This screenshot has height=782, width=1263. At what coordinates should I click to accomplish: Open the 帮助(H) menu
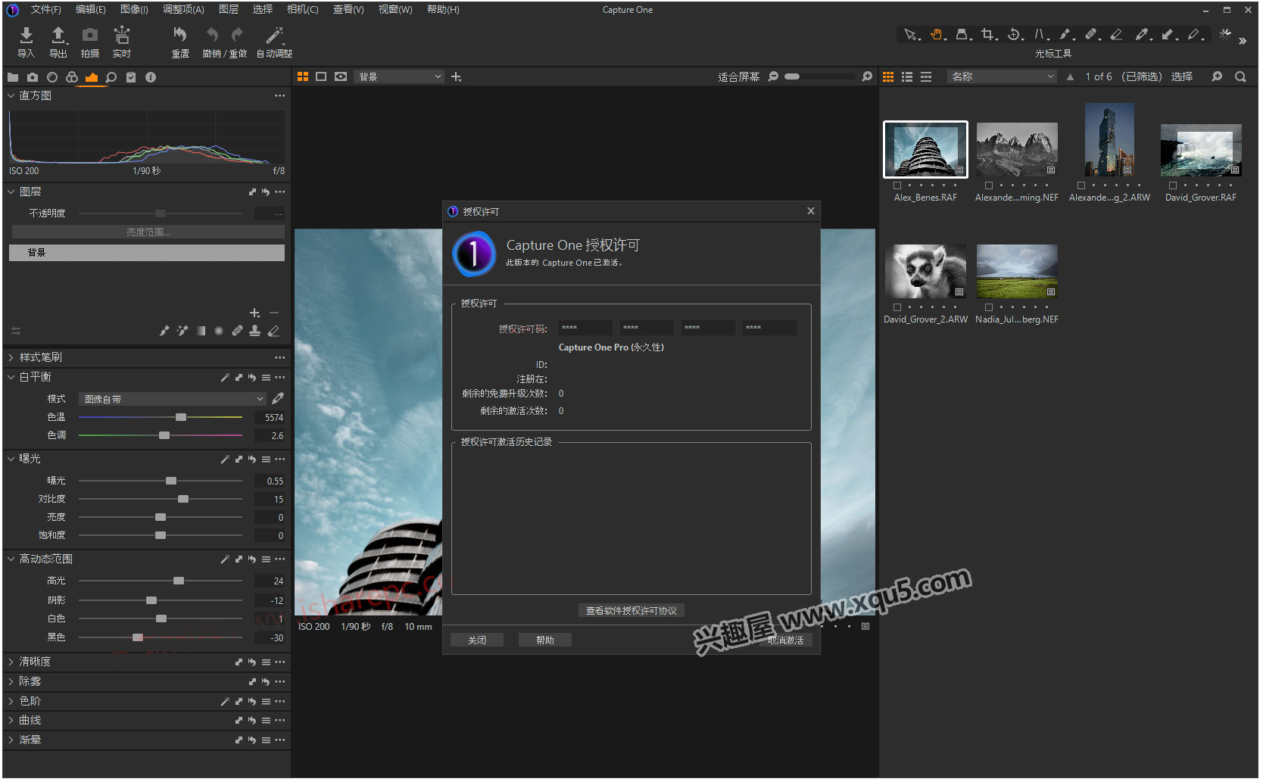click(x=443, y=9)
